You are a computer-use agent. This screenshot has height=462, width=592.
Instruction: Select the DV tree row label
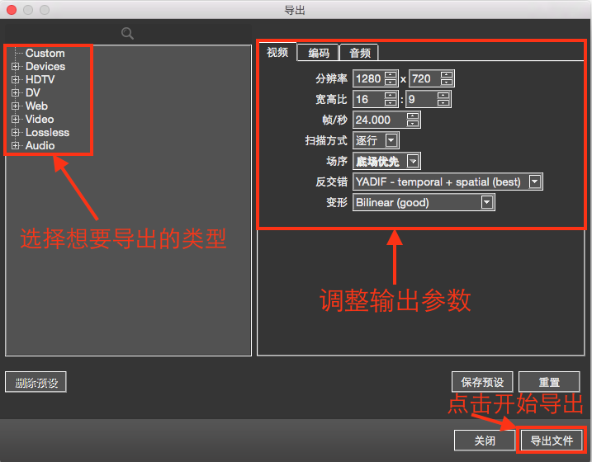33,92
